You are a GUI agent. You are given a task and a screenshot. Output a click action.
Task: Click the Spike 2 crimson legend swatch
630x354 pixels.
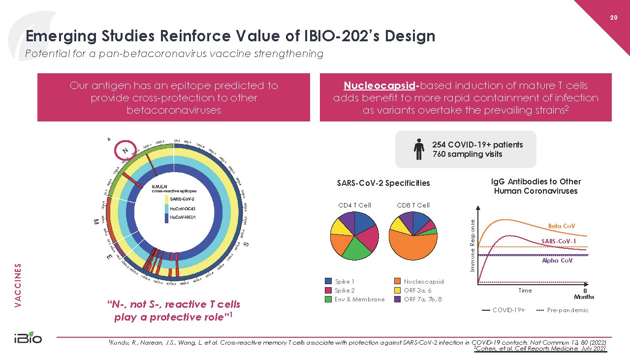pos(328,291)
